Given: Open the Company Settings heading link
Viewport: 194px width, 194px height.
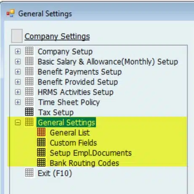Looking at the screenshot, I should pyautogui.click(x=57, y=36).
